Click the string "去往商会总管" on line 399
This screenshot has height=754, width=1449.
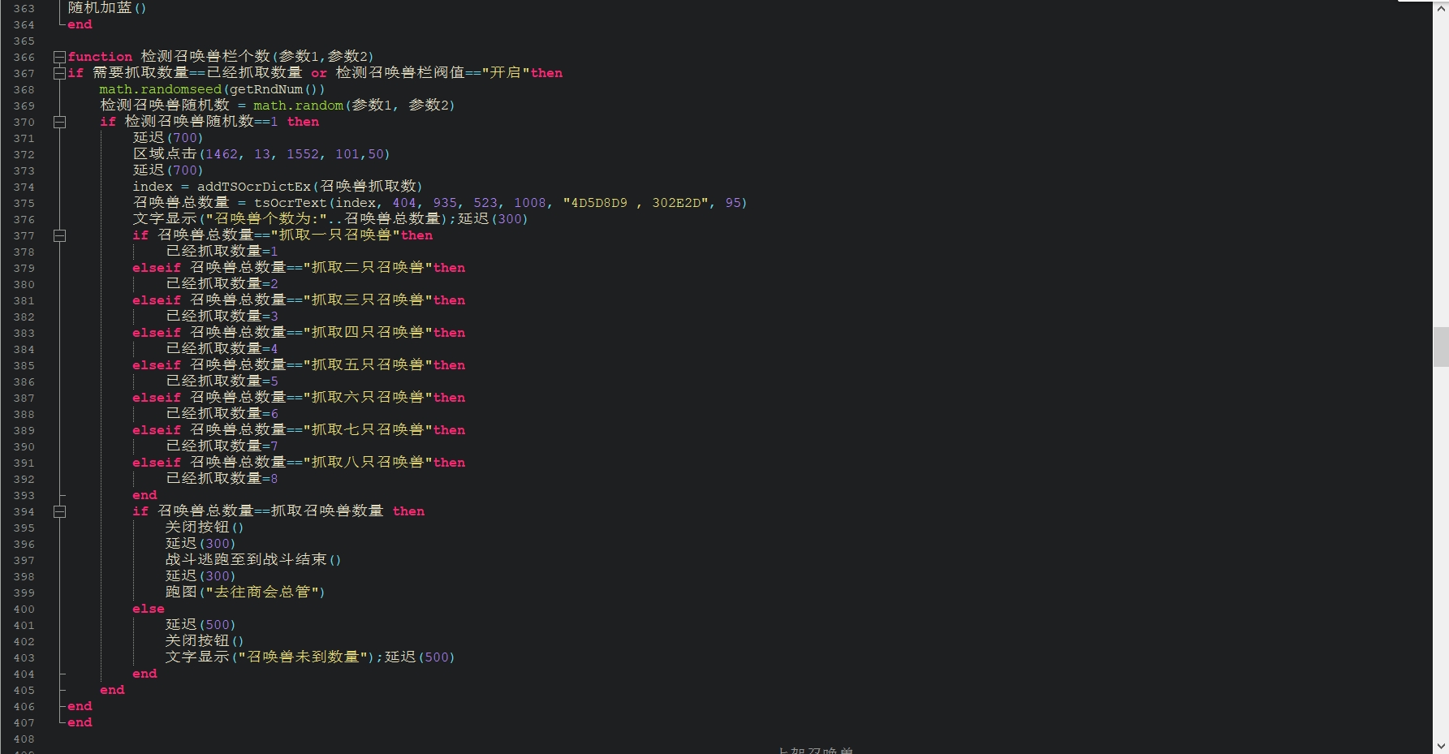point(261,592)
